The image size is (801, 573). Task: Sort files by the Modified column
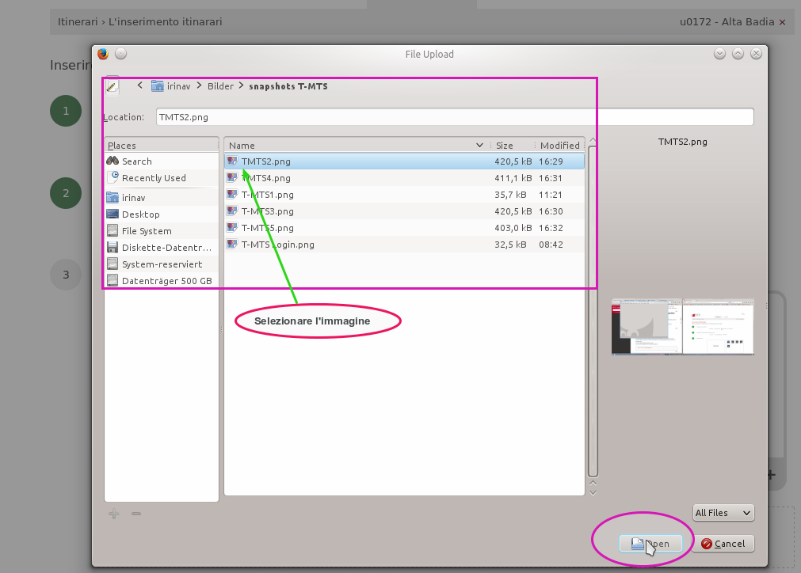(559, 146)
